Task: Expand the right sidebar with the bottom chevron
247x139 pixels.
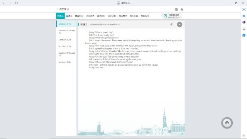Action: [244, 136]
